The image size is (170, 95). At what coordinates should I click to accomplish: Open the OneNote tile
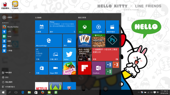(98, 68)
